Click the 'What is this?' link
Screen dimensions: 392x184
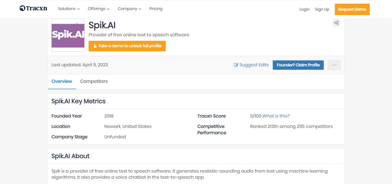pos(276,116)
